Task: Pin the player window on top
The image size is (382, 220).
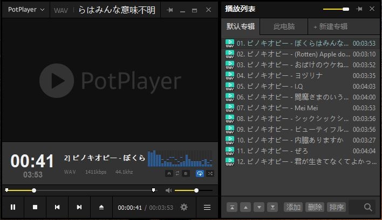Action: click(x=170, y=10)
